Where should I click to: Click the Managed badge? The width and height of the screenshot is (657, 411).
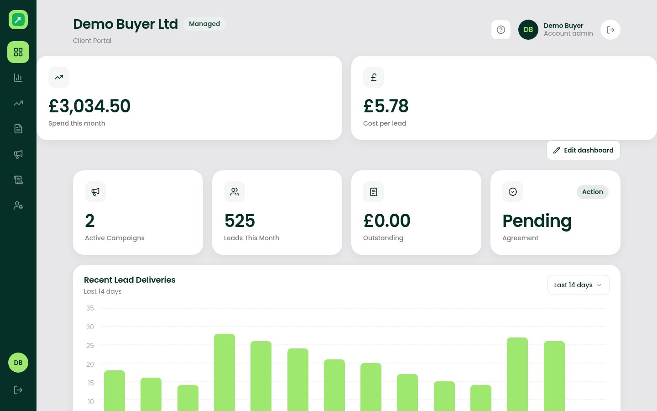click(204, 24)
